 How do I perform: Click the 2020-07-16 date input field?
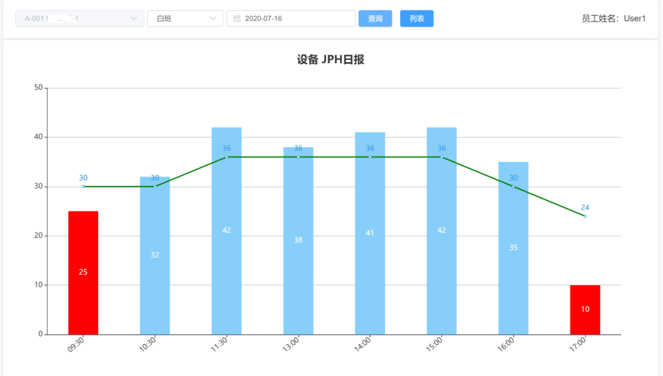coord(292,19)
